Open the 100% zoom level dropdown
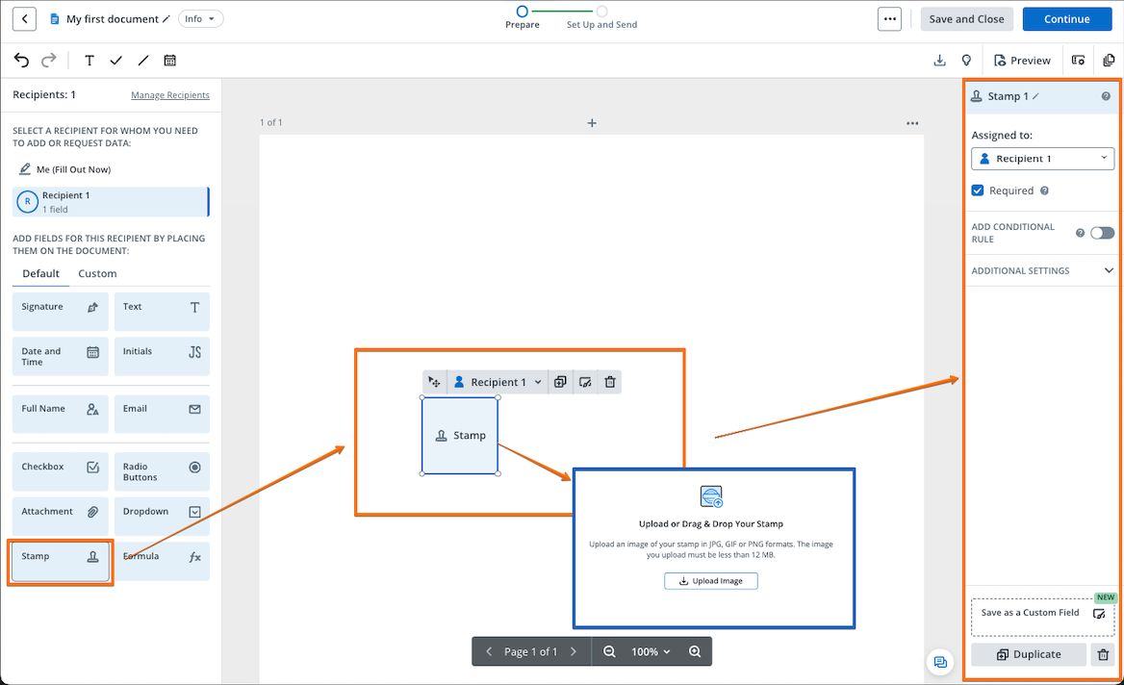Screen dimensions: 1124x685 (x=651, y=651)
